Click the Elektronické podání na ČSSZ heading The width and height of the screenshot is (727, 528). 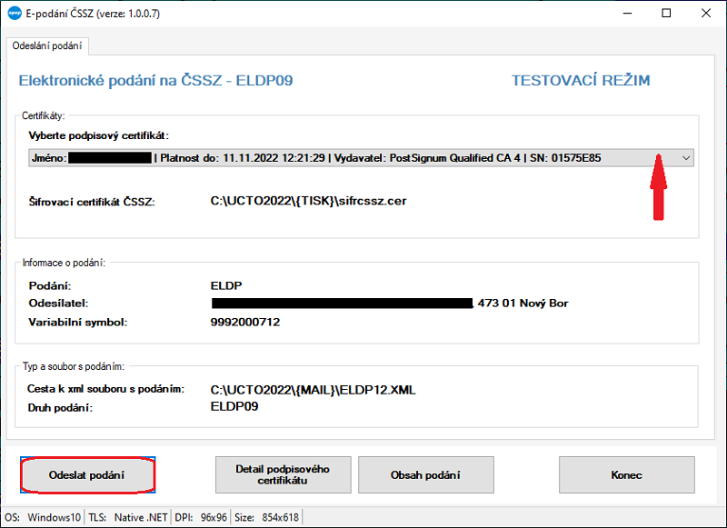[x=155, y=81]
